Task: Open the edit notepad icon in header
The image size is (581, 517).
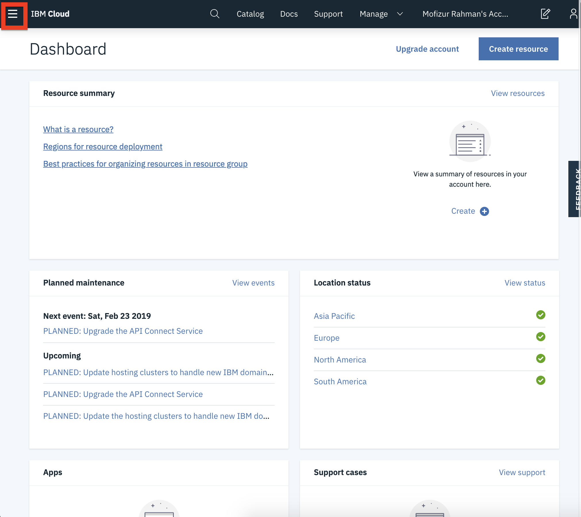Action: click(545, 14)
